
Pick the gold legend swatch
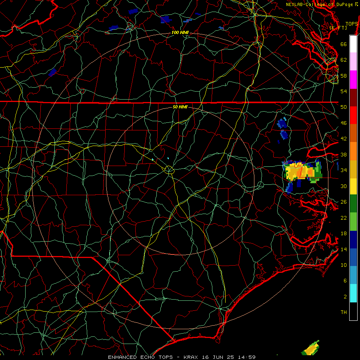[x=353, y=169]
